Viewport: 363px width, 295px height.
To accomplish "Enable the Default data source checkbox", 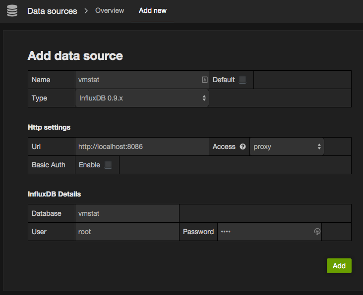I will coord(242,80).
